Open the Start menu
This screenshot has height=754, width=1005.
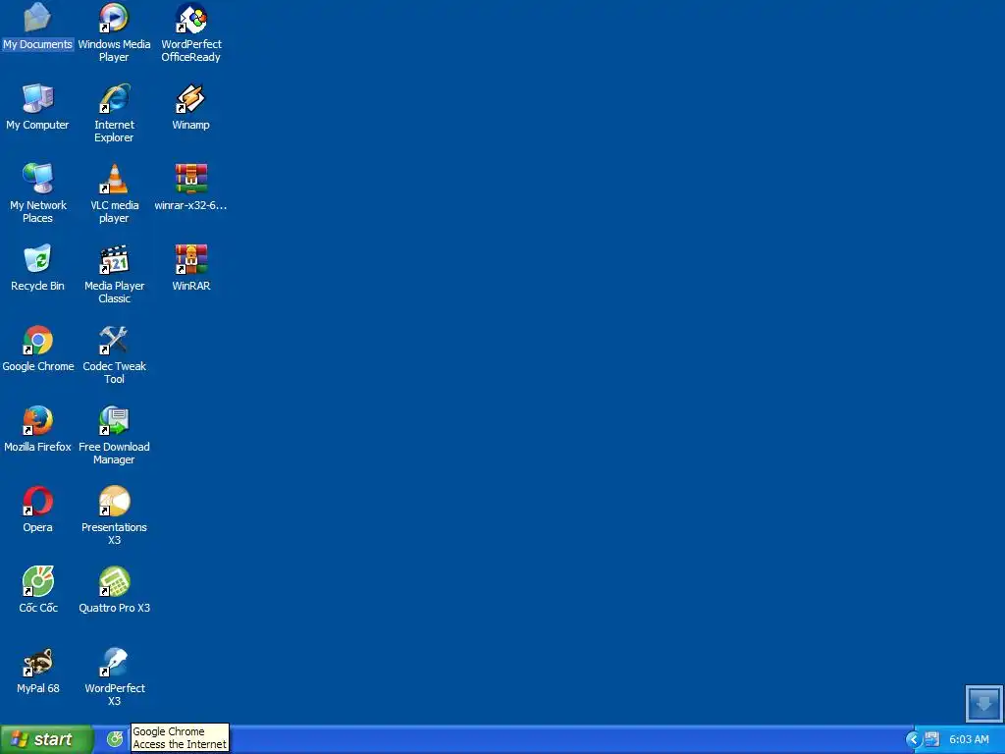(x=47, y=739)
